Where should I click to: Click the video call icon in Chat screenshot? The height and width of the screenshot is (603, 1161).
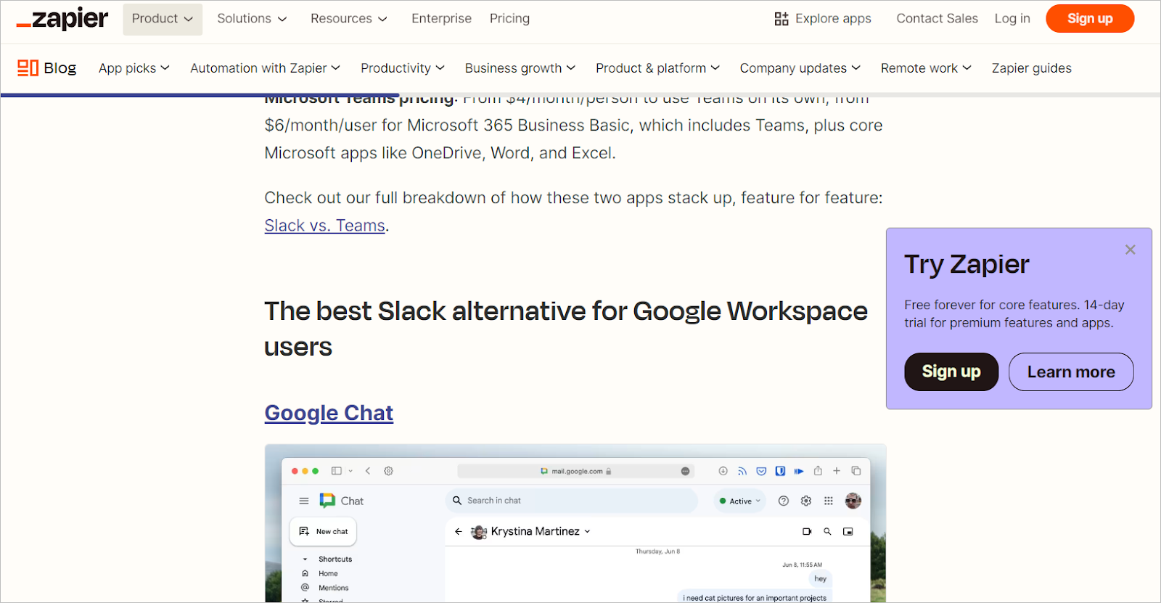[807, 531]
